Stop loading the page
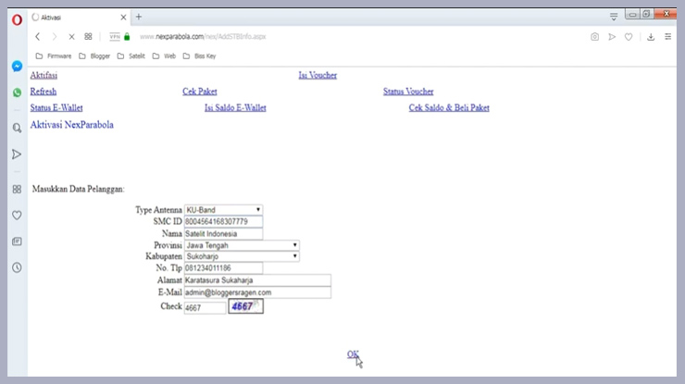 71,37
